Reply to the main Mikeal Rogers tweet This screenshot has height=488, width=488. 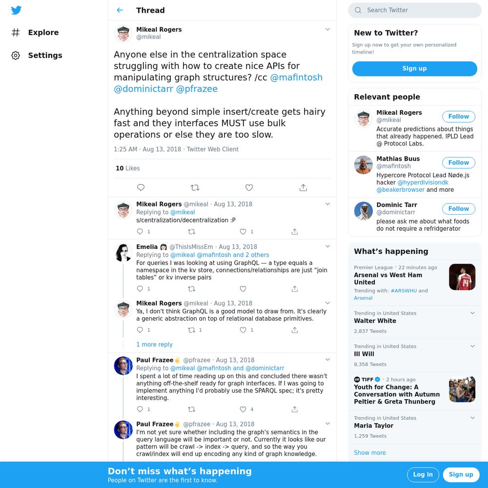click(x=141, y=187)
